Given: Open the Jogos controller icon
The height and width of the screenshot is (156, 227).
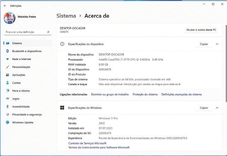Looking at the screenshot, I should [x=8, y=98].
